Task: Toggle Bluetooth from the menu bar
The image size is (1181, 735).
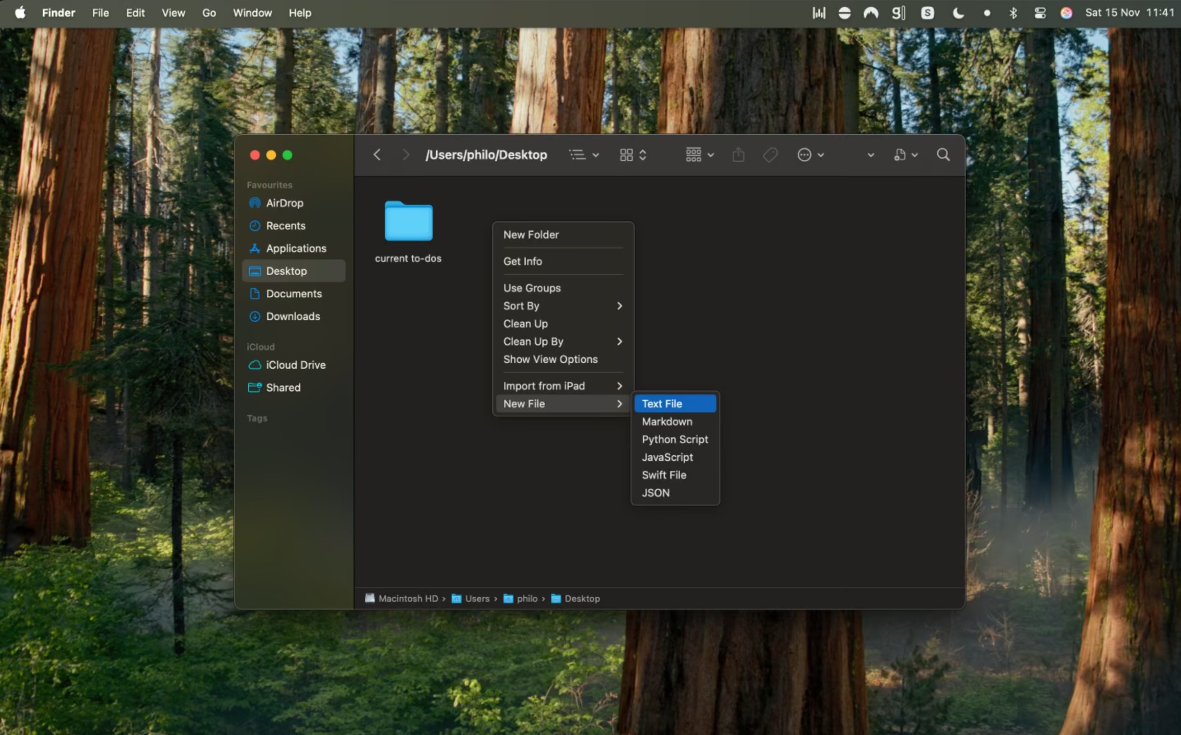Action: pos(1013,13)
